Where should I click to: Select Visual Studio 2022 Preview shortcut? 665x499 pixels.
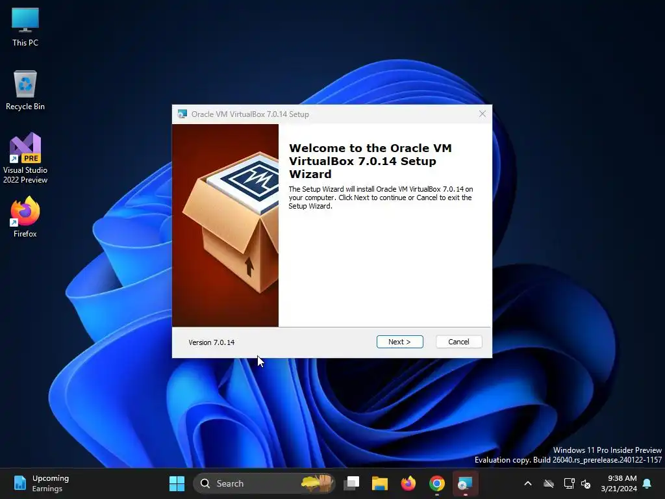pos(25,159)
